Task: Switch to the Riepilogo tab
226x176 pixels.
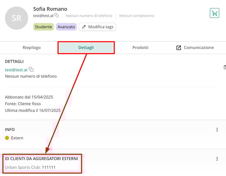Action: (32, 48)
